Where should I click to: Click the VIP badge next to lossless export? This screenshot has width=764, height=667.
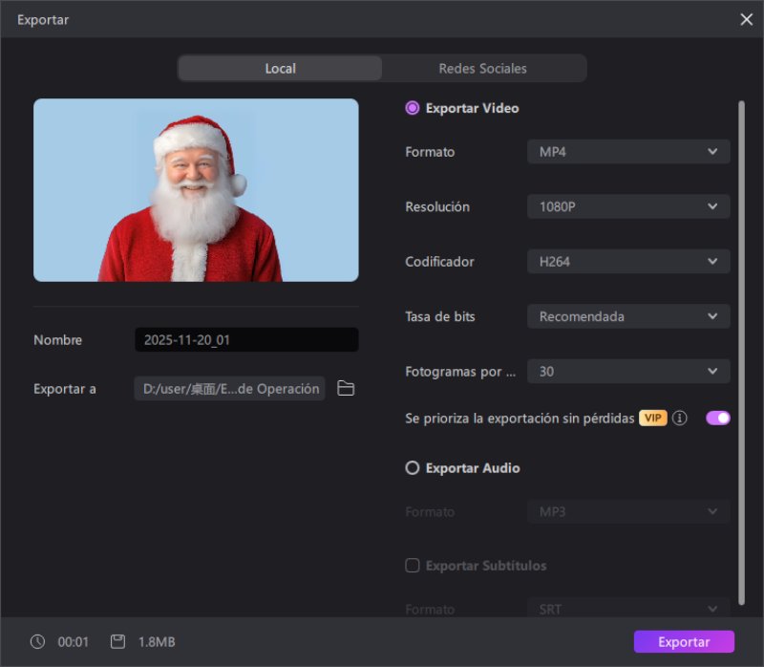point(653,418)
